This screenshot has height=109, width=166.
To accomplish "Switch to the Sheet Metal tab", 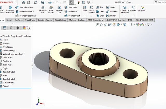I will coord(30,20).
